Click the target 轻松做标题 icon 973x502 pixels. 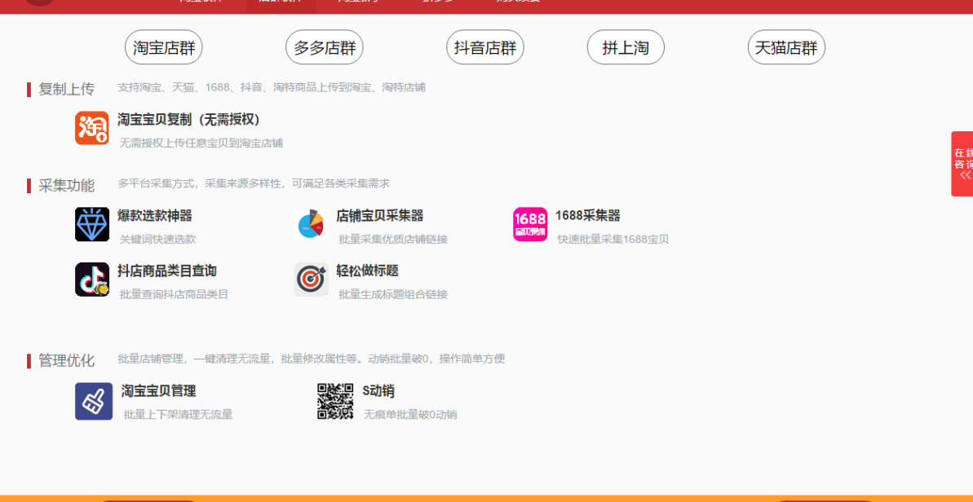click(x=311, y=280)
